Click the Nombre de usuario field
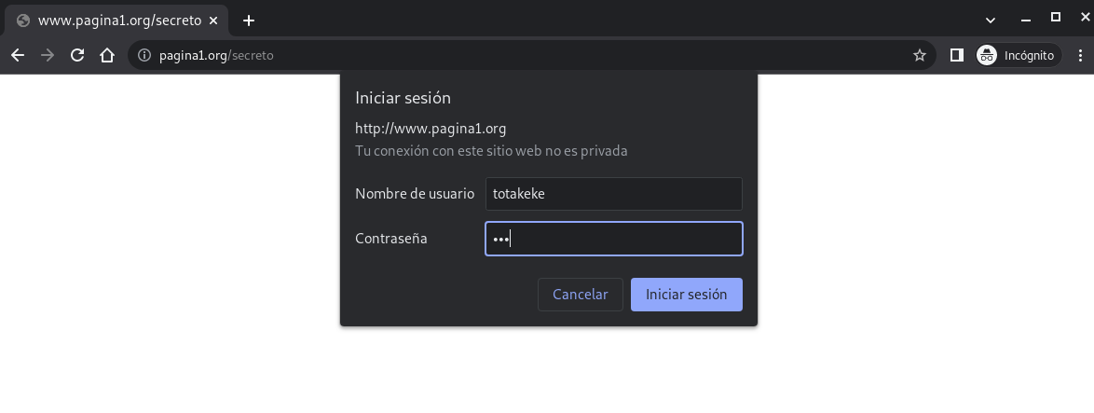This screenshot has height=413, width=1094. pyautogui.click(x=613, y=194)
